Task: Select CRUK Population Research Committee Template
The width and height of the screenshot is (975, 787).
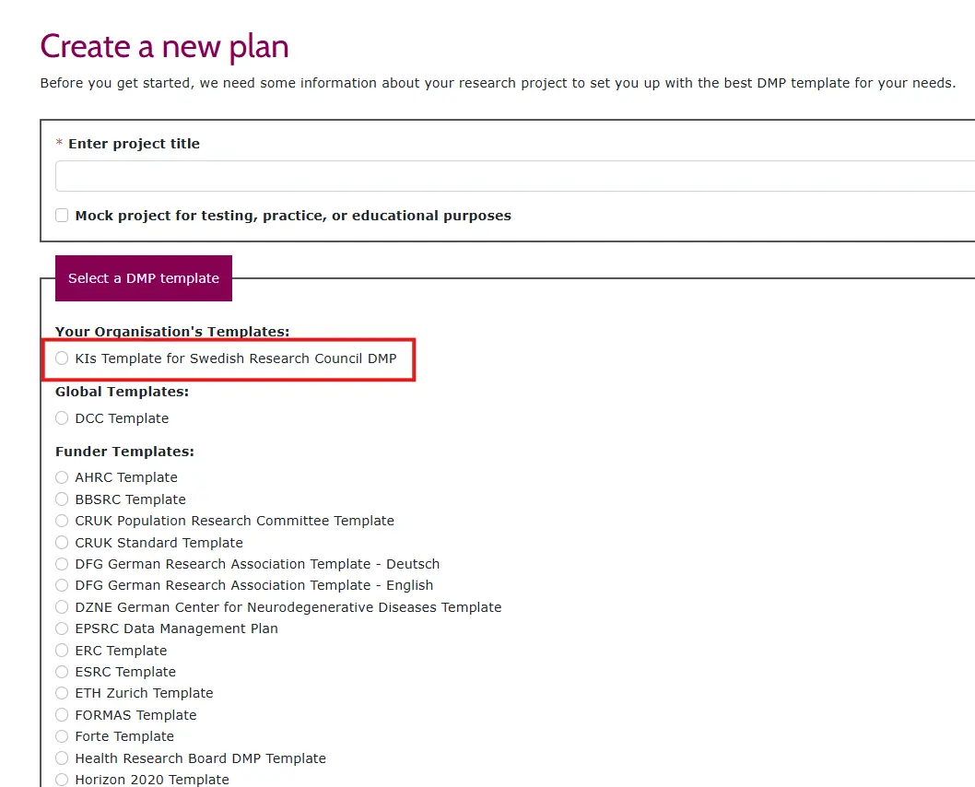Action: [62, 521]
